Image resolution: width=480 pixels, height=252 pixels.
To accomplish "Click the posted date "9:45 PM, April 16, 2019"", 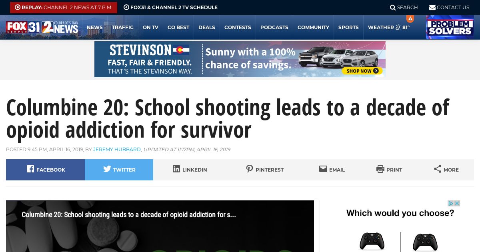I will click(55, 150).
